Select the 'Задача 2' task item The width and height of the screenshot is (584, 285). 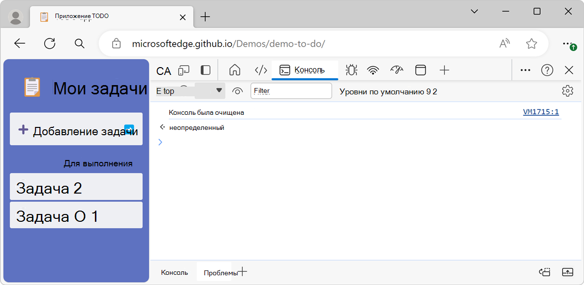click(x=76, y=186)
